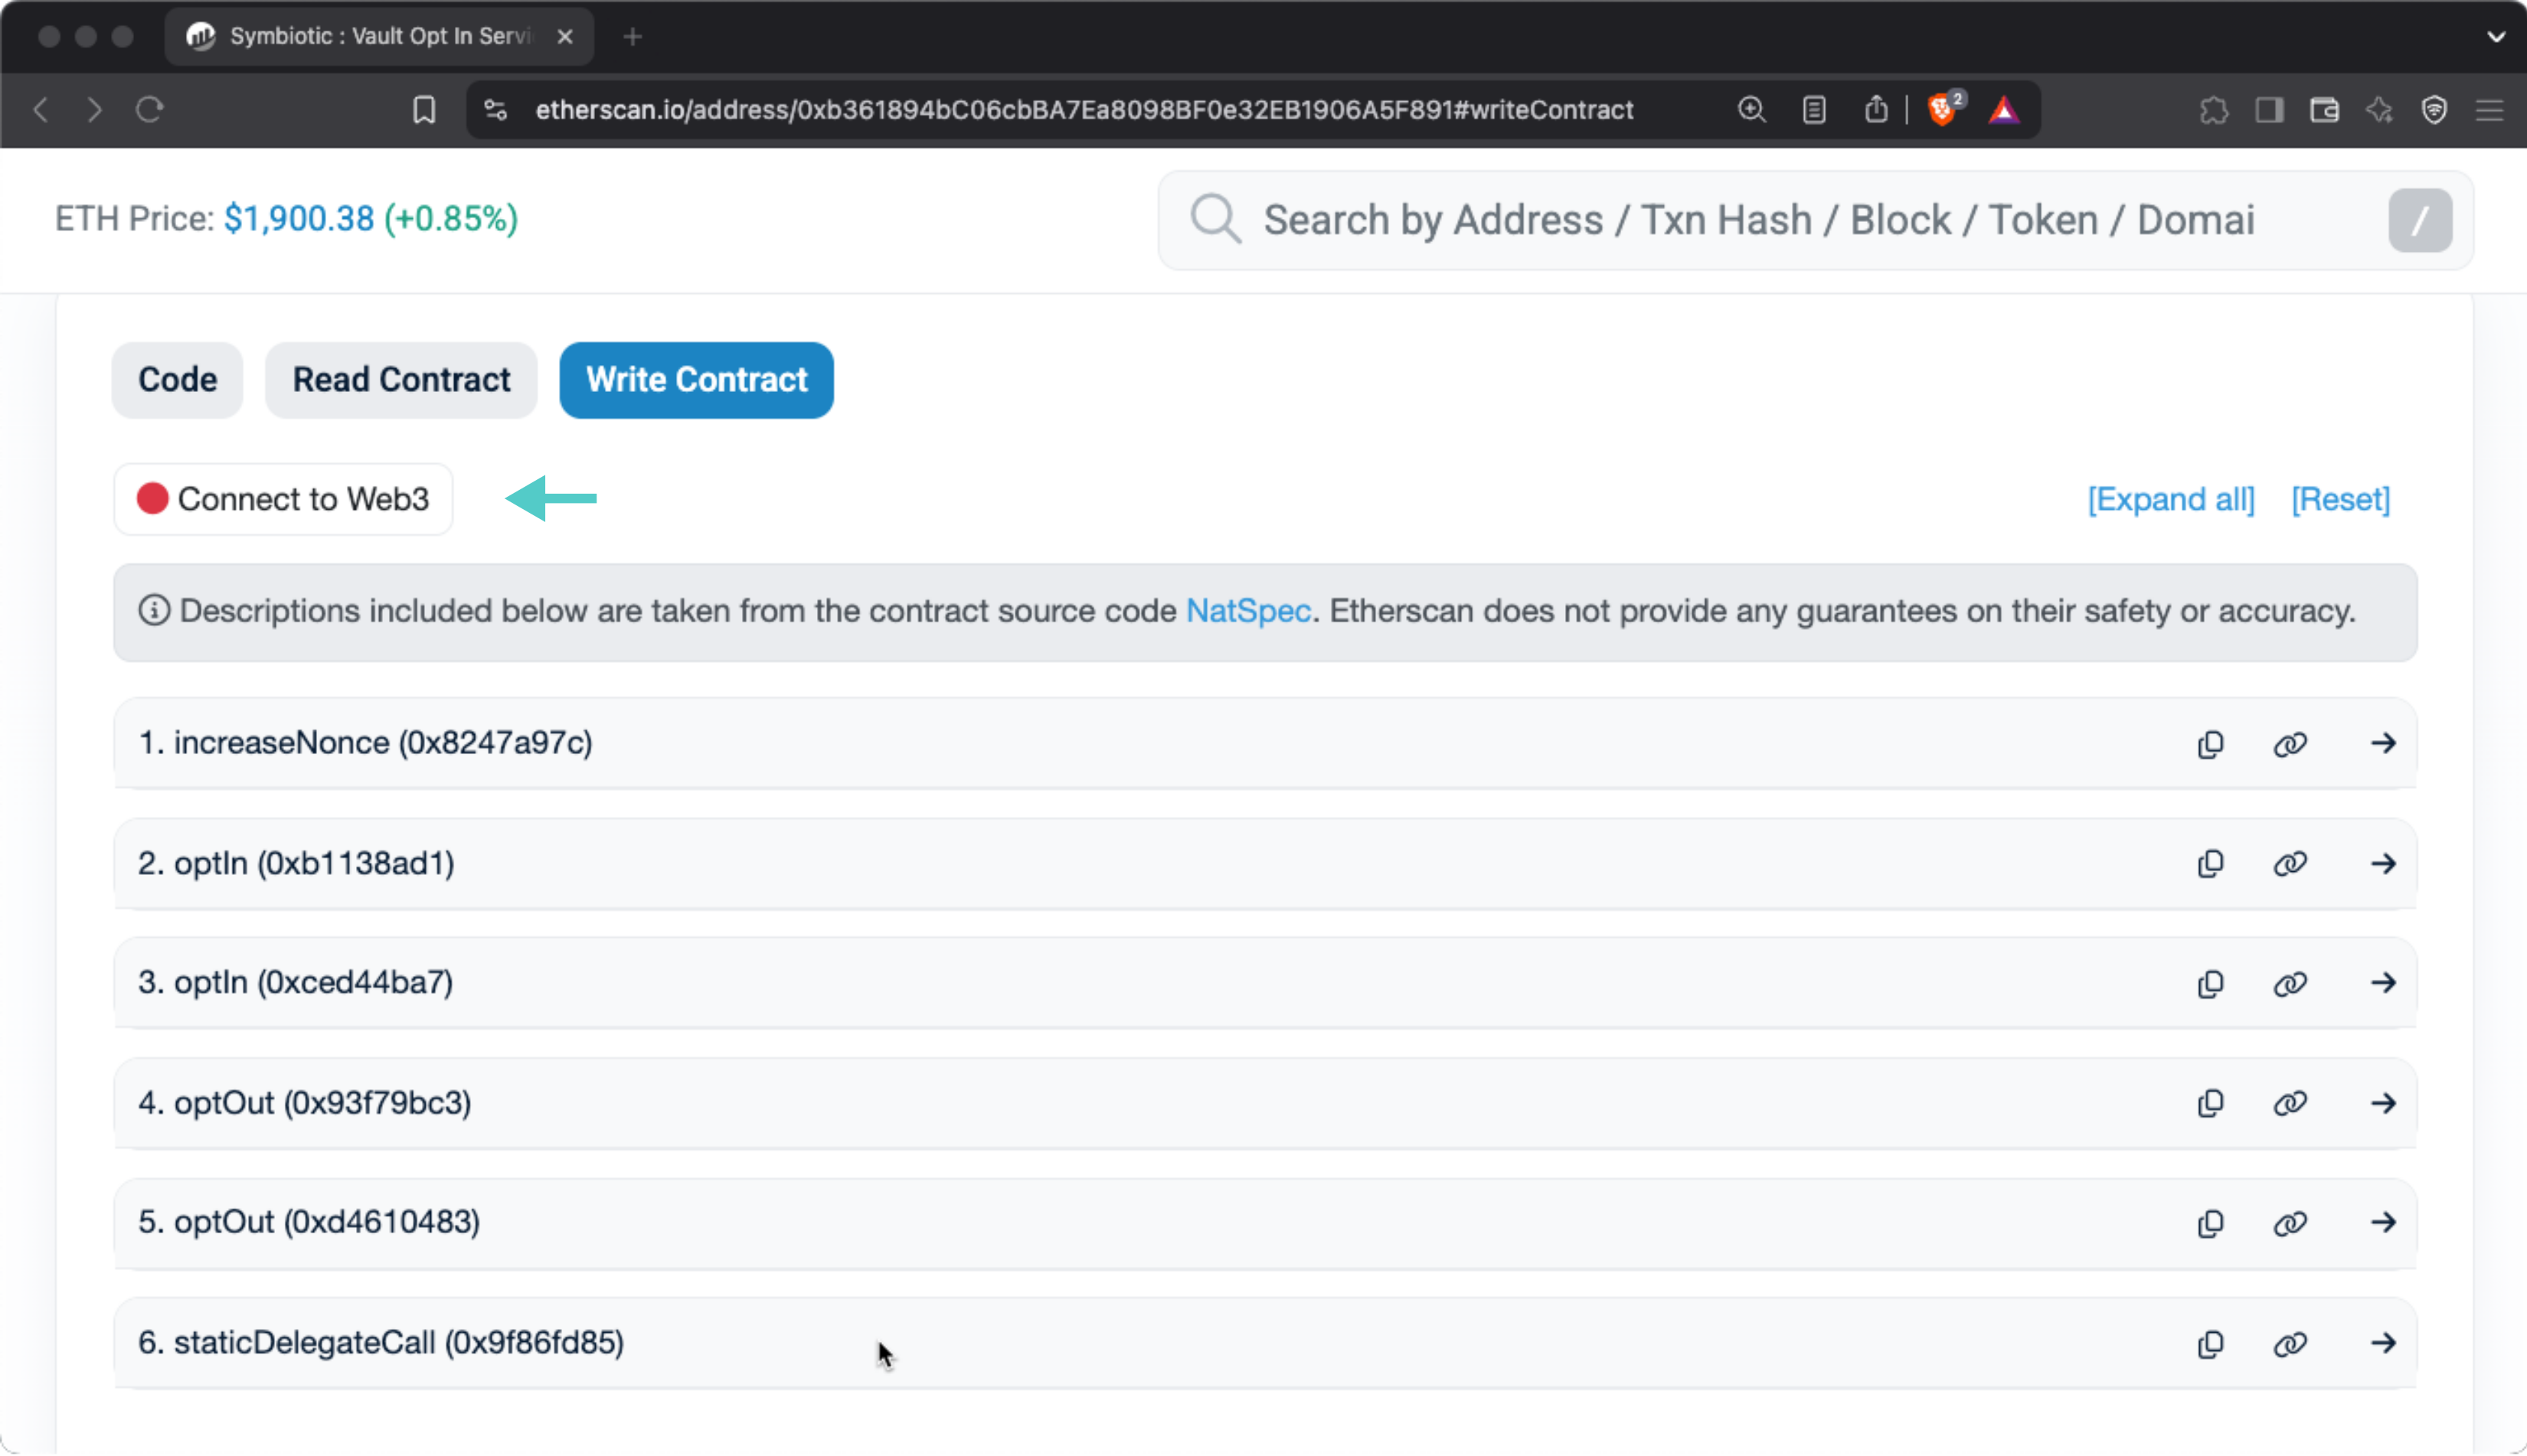This screenshot has width=2527, height=1456.
Task: Open site settings icon in address bar
Action: (495, 109)
